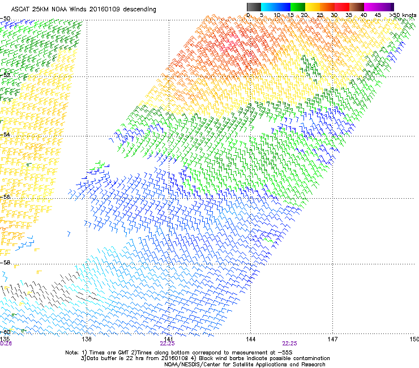Click the '-54' latitude axis label
Image resolution: width=419 pixels, height=368 pixels.
pyautogui.click(x=5, y=135)
